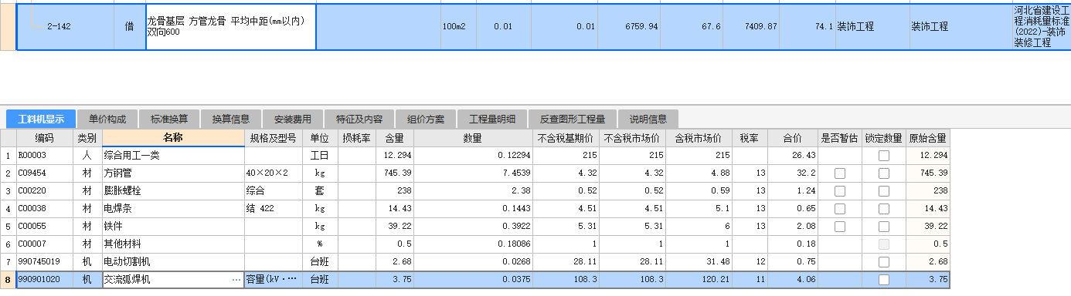
Task: Click the 编码 column header
Action: click(45, 138)
